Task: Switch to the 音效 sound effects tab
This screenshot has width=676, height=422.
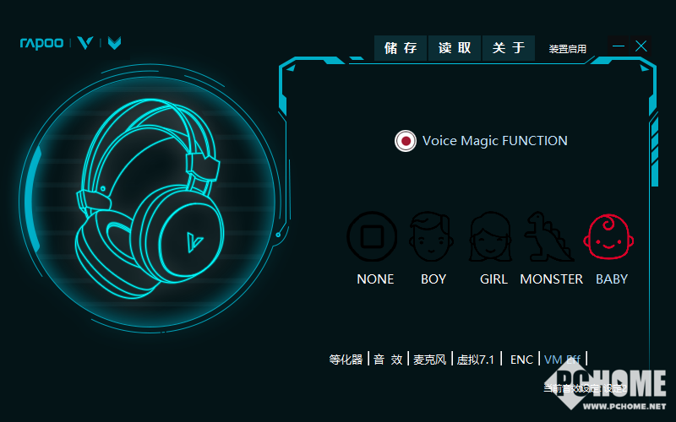Action: (388, 360)
